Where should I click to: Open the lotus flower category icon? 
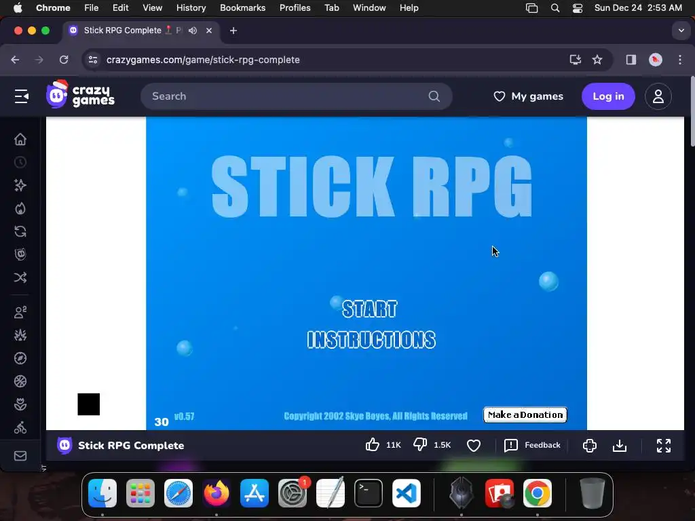click(20, 404)
